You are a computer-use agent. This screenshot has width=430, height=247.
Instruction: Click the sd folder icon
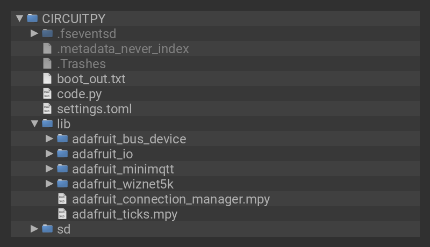48,229
